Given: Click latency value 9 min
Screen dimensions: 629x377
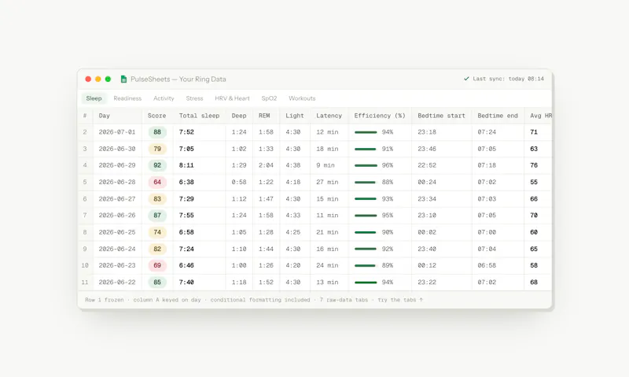Looking at the screenshot, I should point(326,165).
